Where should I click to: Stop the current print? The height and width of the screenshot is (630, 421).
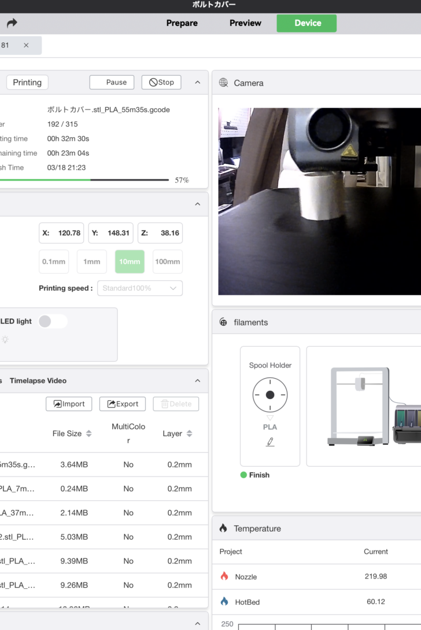(x=161, y=82)
